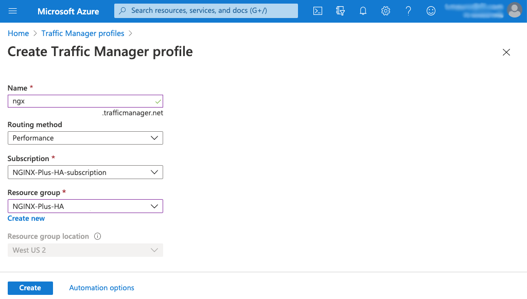Navigate to Traffic Manager profiles breadcrumb
Image resolution: width=527 pixels, height=299 pixels.
tap(83, 33)
